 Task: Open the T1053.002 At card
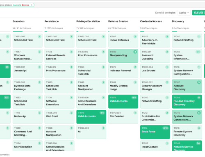(x=91, y=132)
